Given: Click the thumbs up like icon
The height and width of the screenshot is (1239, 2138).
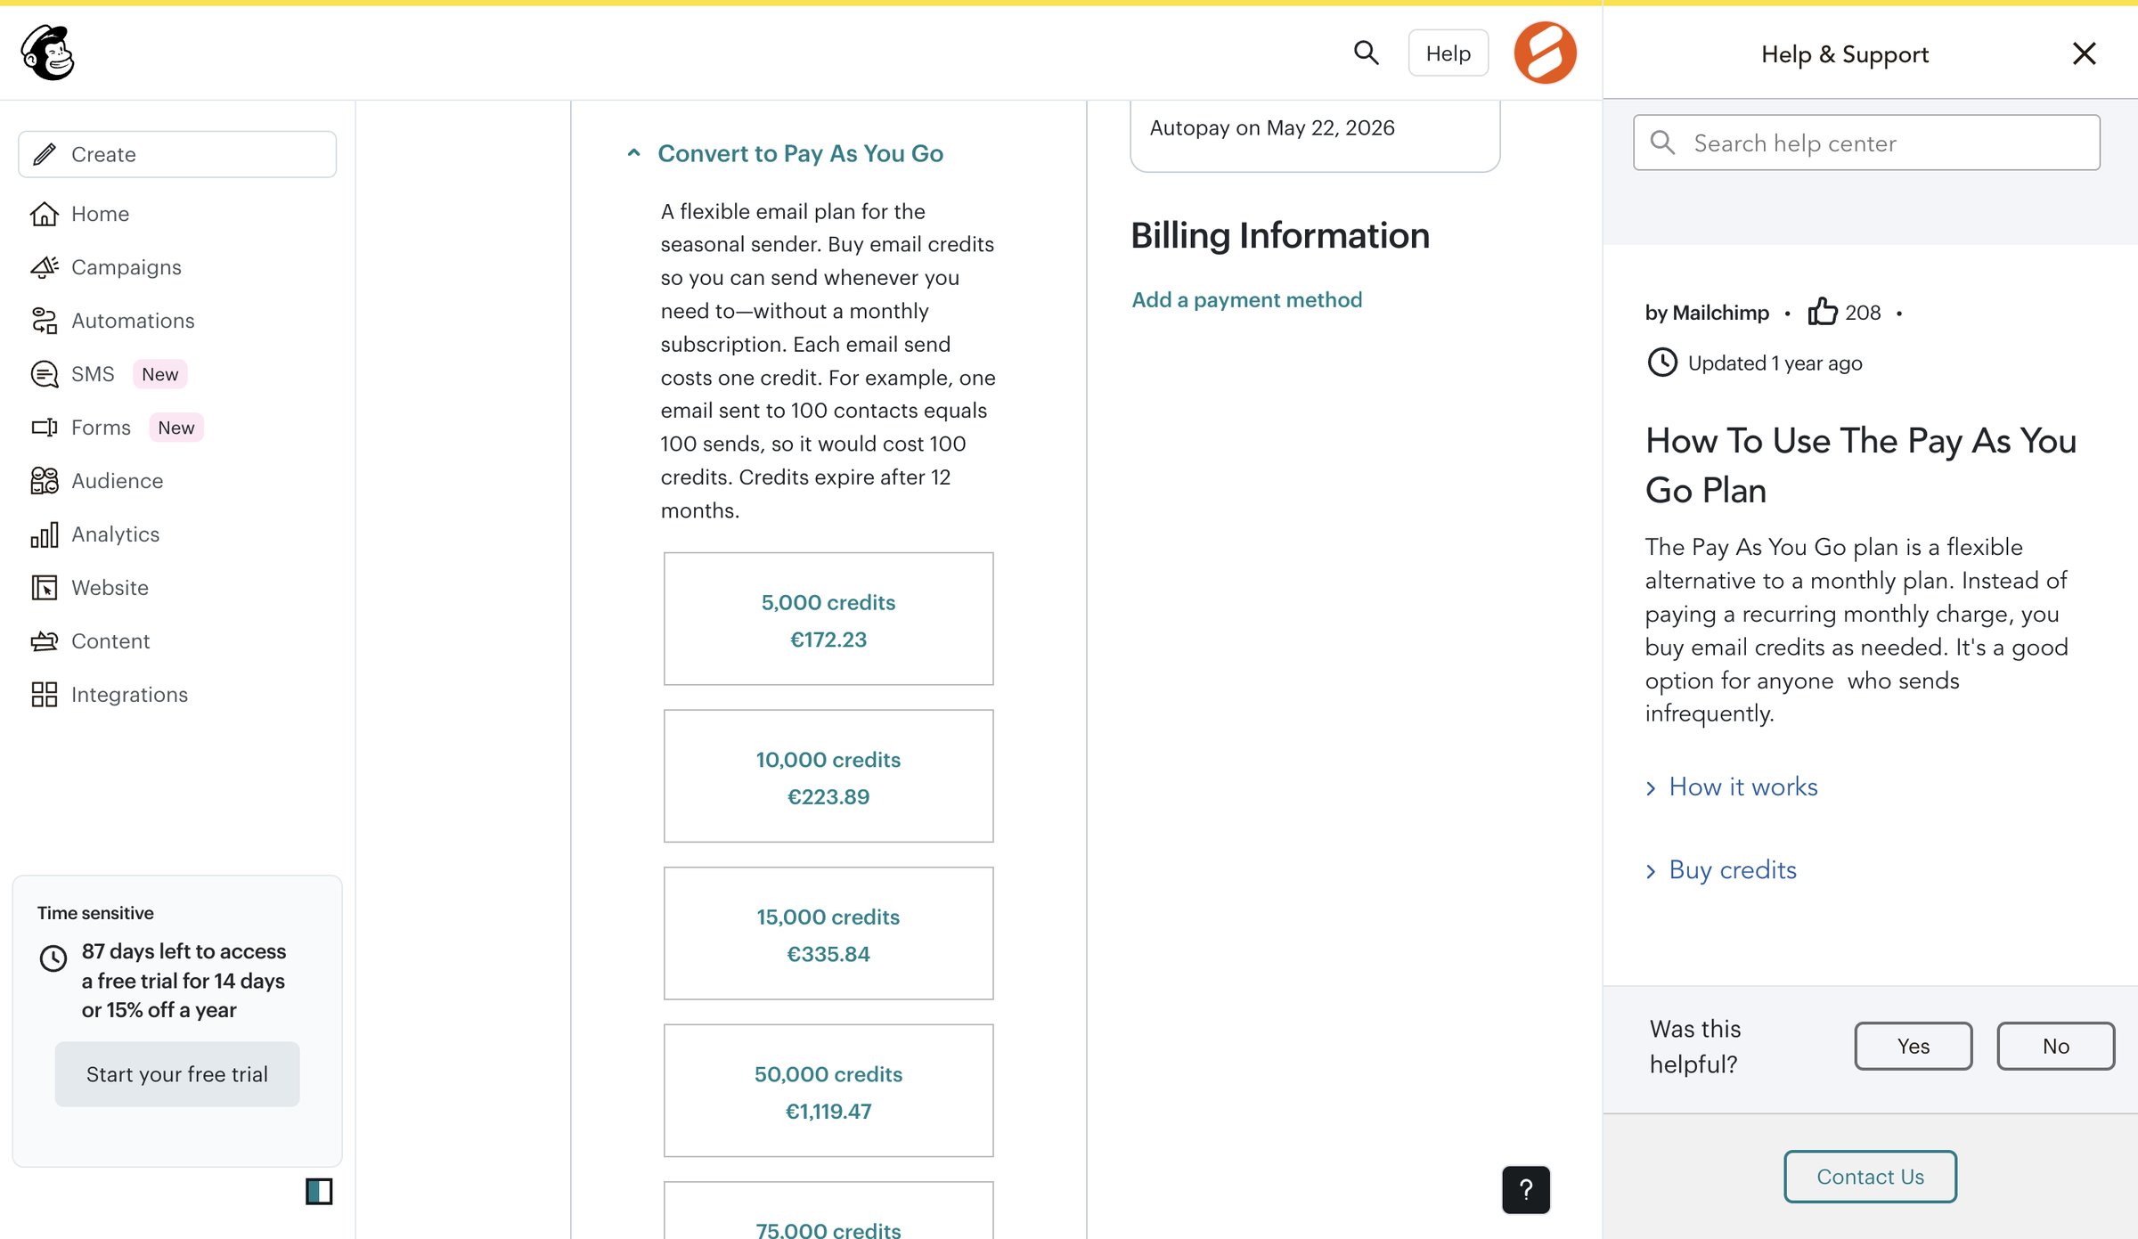Looking at the screenshot, I should [1823, 312].
